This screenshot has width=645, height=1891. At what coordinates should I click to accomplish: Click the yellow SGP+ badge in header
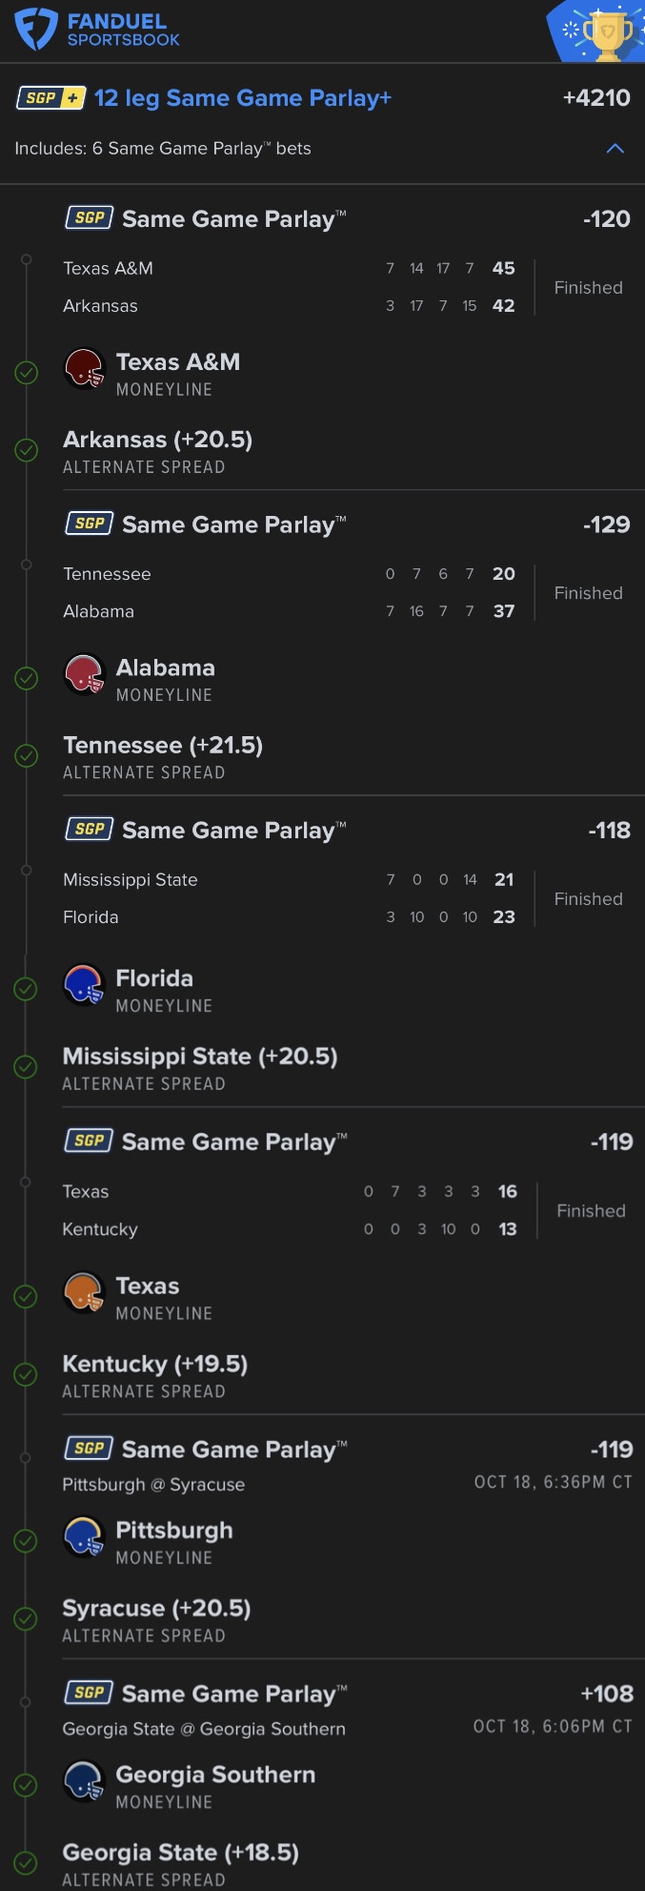coord(51,98)
